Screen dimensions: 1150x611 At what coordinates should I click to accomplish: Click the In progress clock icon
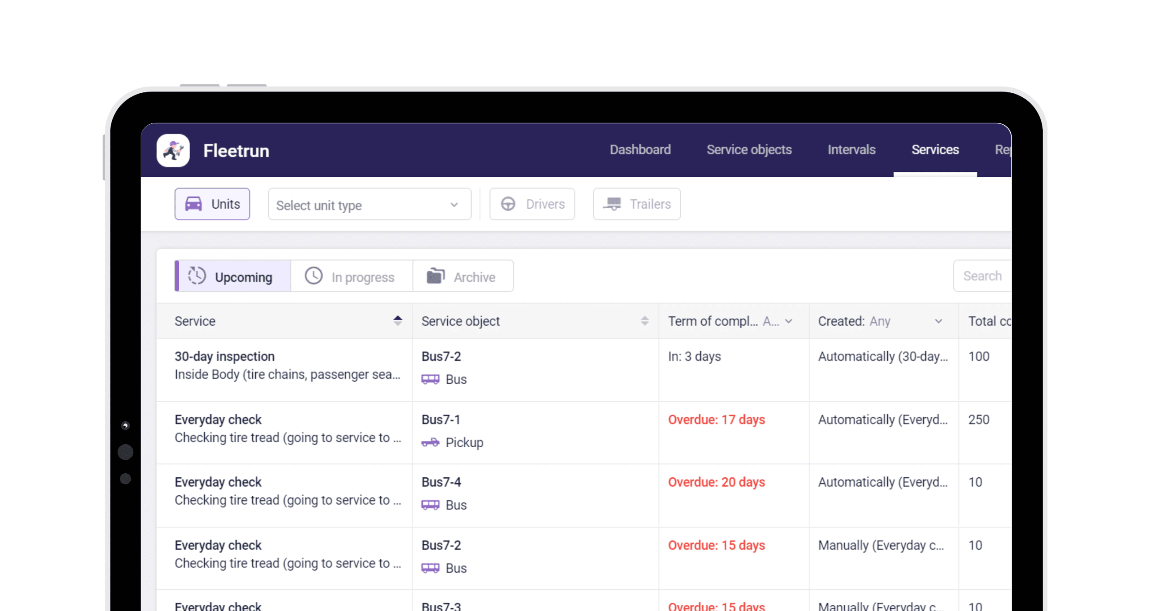[x=314, y=276]
